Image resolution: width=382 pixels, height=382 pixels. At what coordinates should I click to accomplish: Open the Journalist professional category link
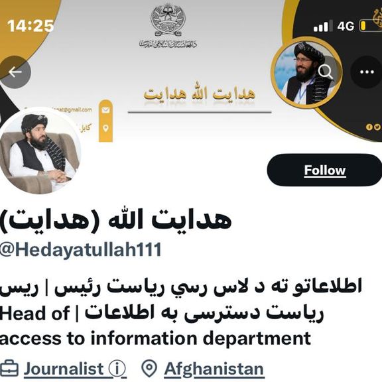pos(64,369)
